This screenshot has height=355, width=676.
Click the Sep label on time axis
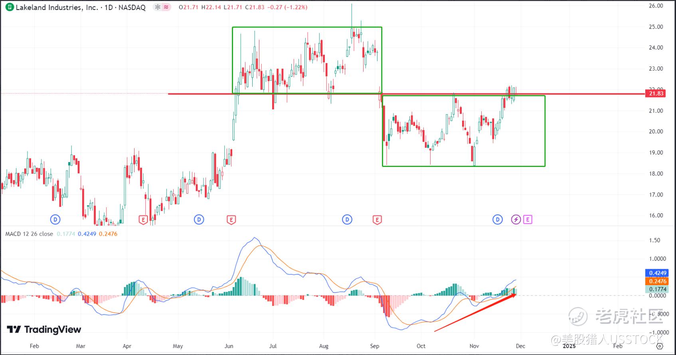(374, 346)
